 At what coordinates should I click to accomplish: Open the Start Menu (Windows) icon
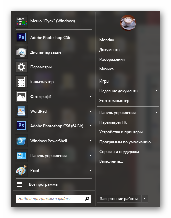point(21,21)
